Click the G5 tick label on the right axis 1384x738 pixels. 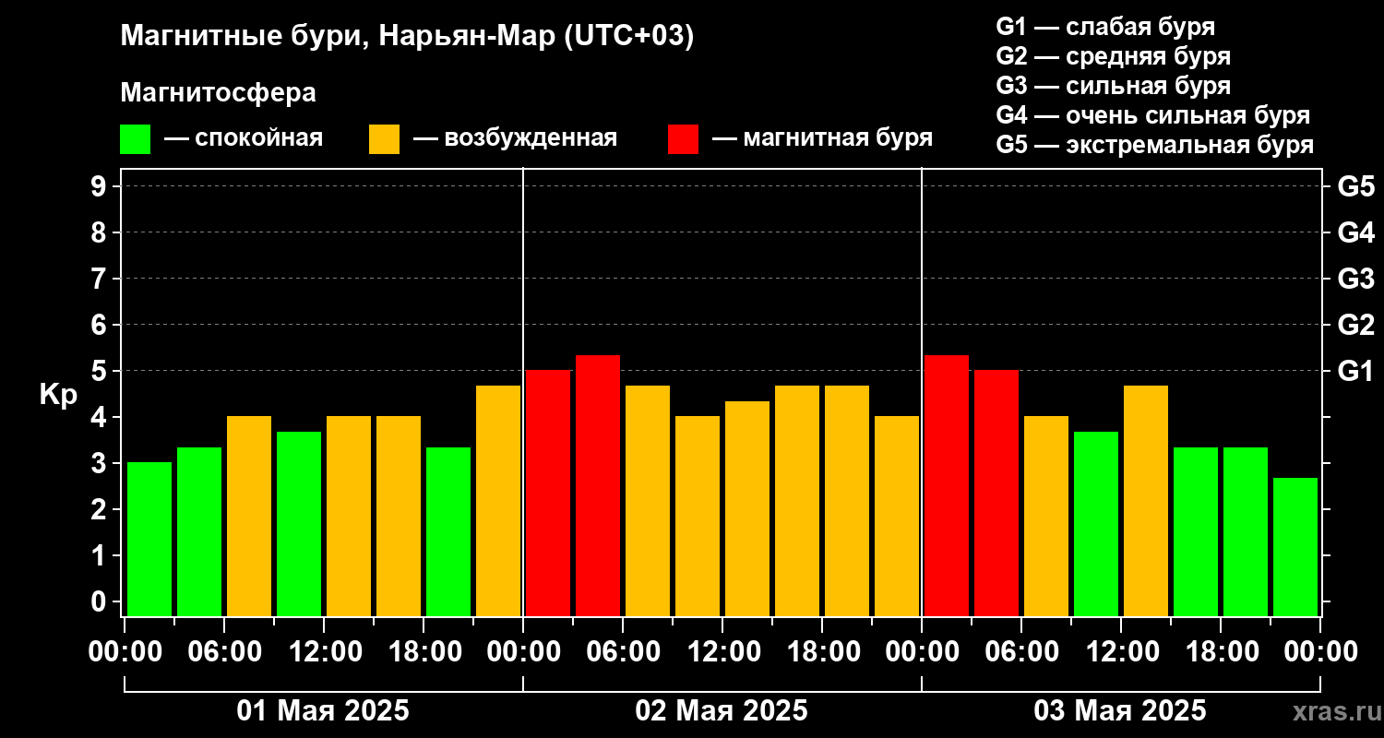click(1355, 186)
